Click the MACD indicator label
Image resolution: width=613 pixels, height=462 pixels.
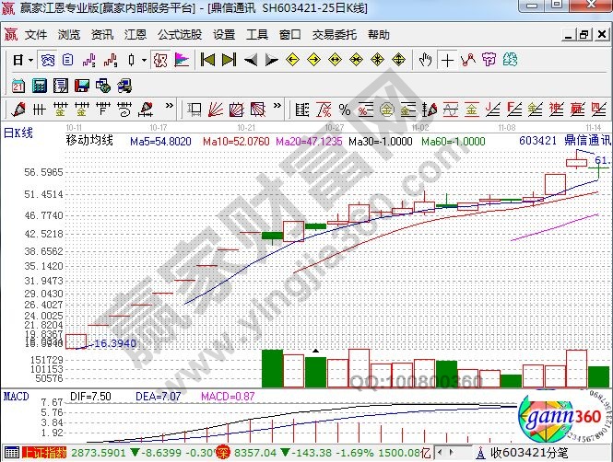pos(16,396)
